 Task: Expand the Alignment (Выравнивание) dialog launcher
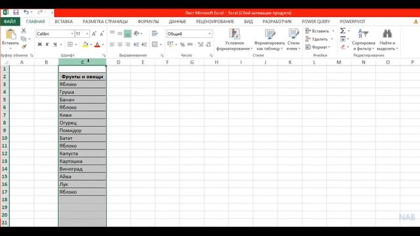point(162,55)
